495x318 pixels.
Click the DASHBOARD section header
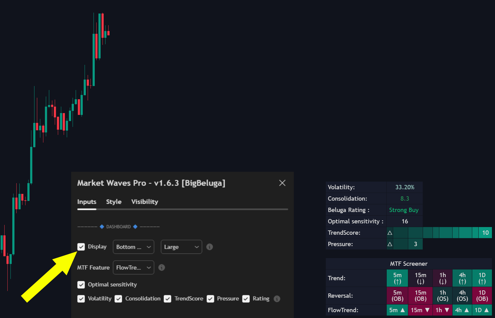pyautogui.click(x=118, y=227)
